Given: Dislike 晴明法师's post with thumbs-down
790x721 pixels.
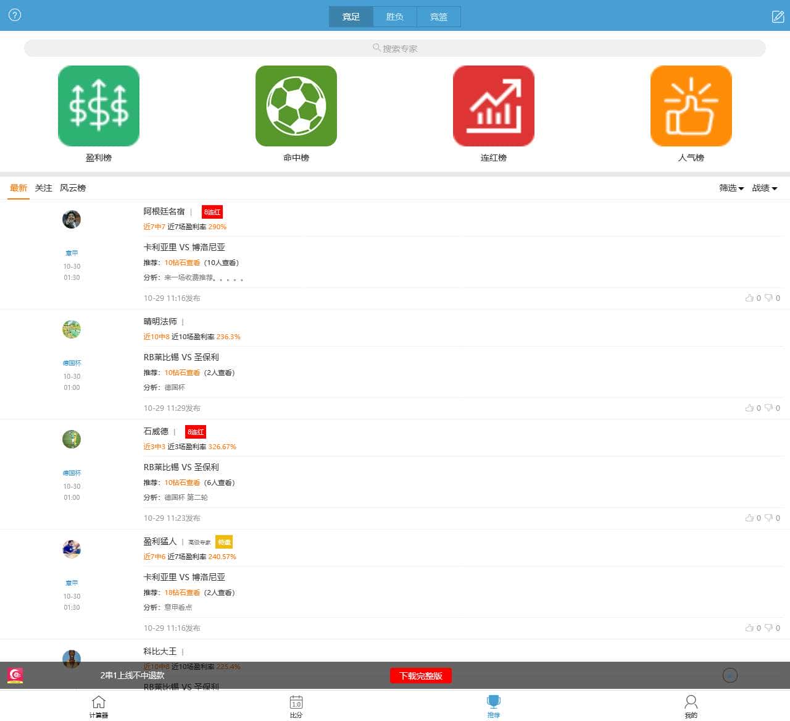Looking at the screenshot, I should (x=768, y=408).
